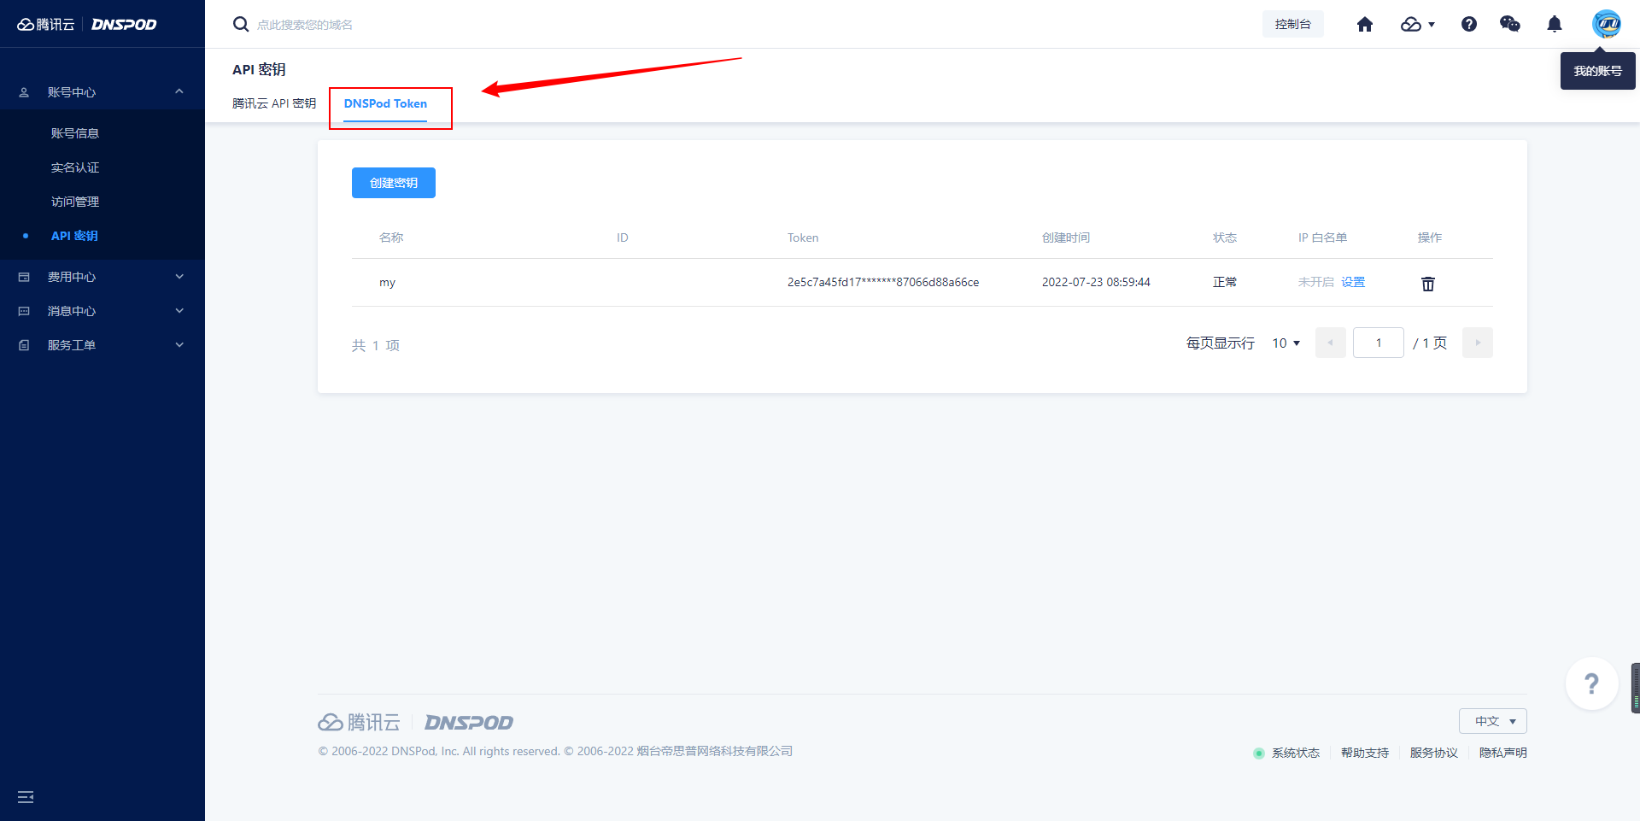The width and height of the screenshot is (1640, 821).
Task: Open the 中文 language dropdown
Action: 1493,721
